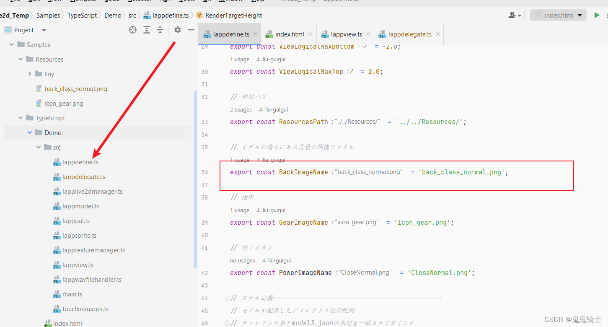Viewport: 608px width, 327px height.
Task: Run index.html with green play button
Action: (x=597, y=16)
